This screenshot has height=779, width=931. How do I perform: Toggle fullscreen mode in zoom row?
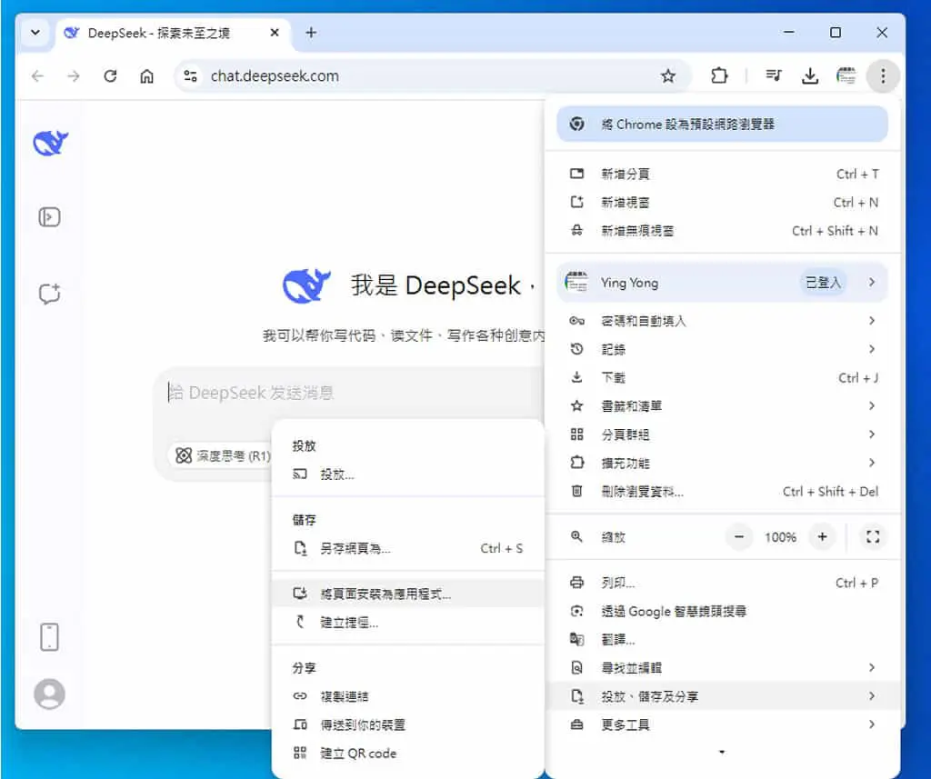873,536
